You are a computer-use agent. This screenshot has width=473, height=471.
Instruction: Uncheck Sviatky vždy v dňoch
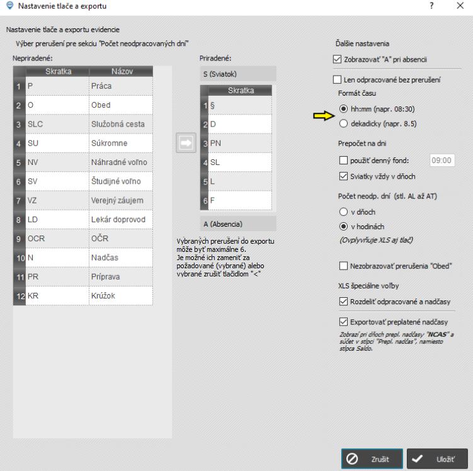[x=344, y=176]
